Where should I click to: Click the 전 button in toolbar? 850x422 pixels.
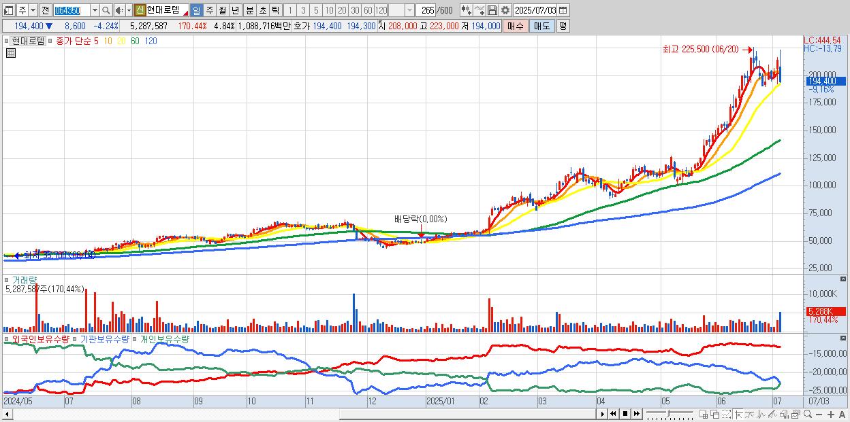tap(45, 10)
